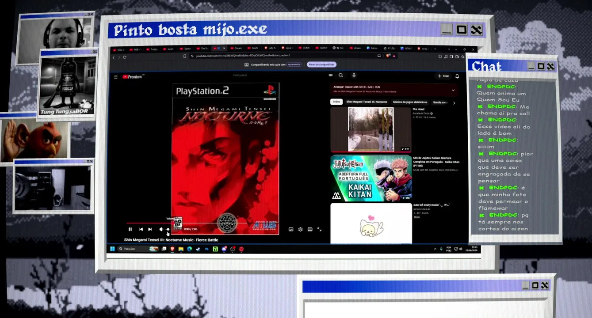Skip to the previous video in player

point(141,229)
